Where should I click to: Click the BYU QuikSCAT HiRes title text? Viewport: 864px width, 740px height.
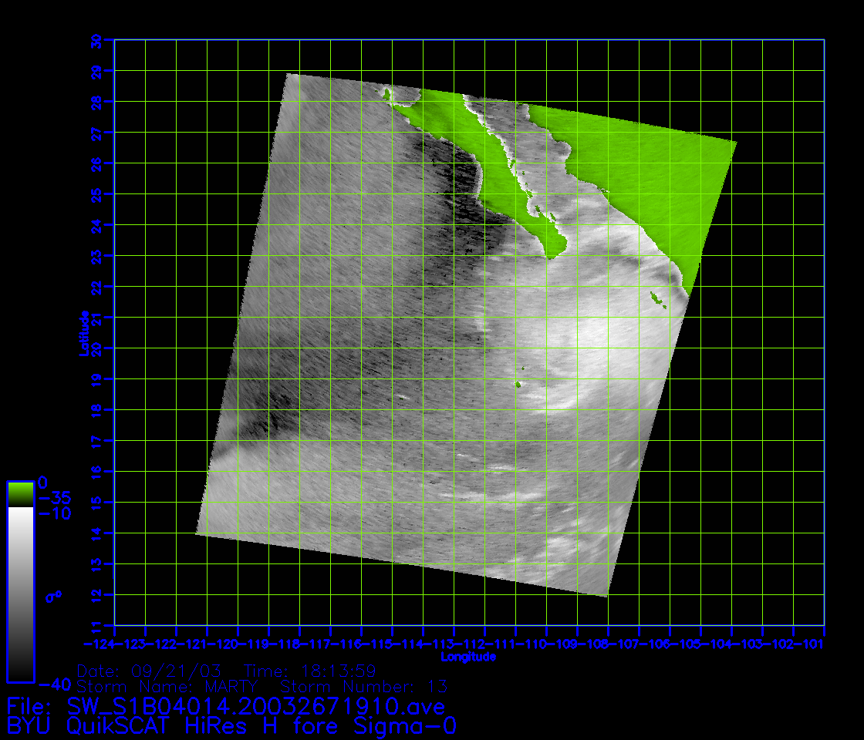pos(231,726)
